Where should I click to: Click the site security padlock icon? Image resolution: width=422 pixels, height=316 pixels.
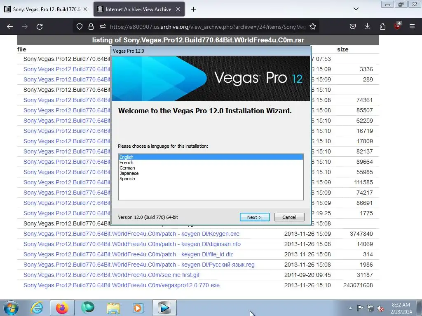91,27
